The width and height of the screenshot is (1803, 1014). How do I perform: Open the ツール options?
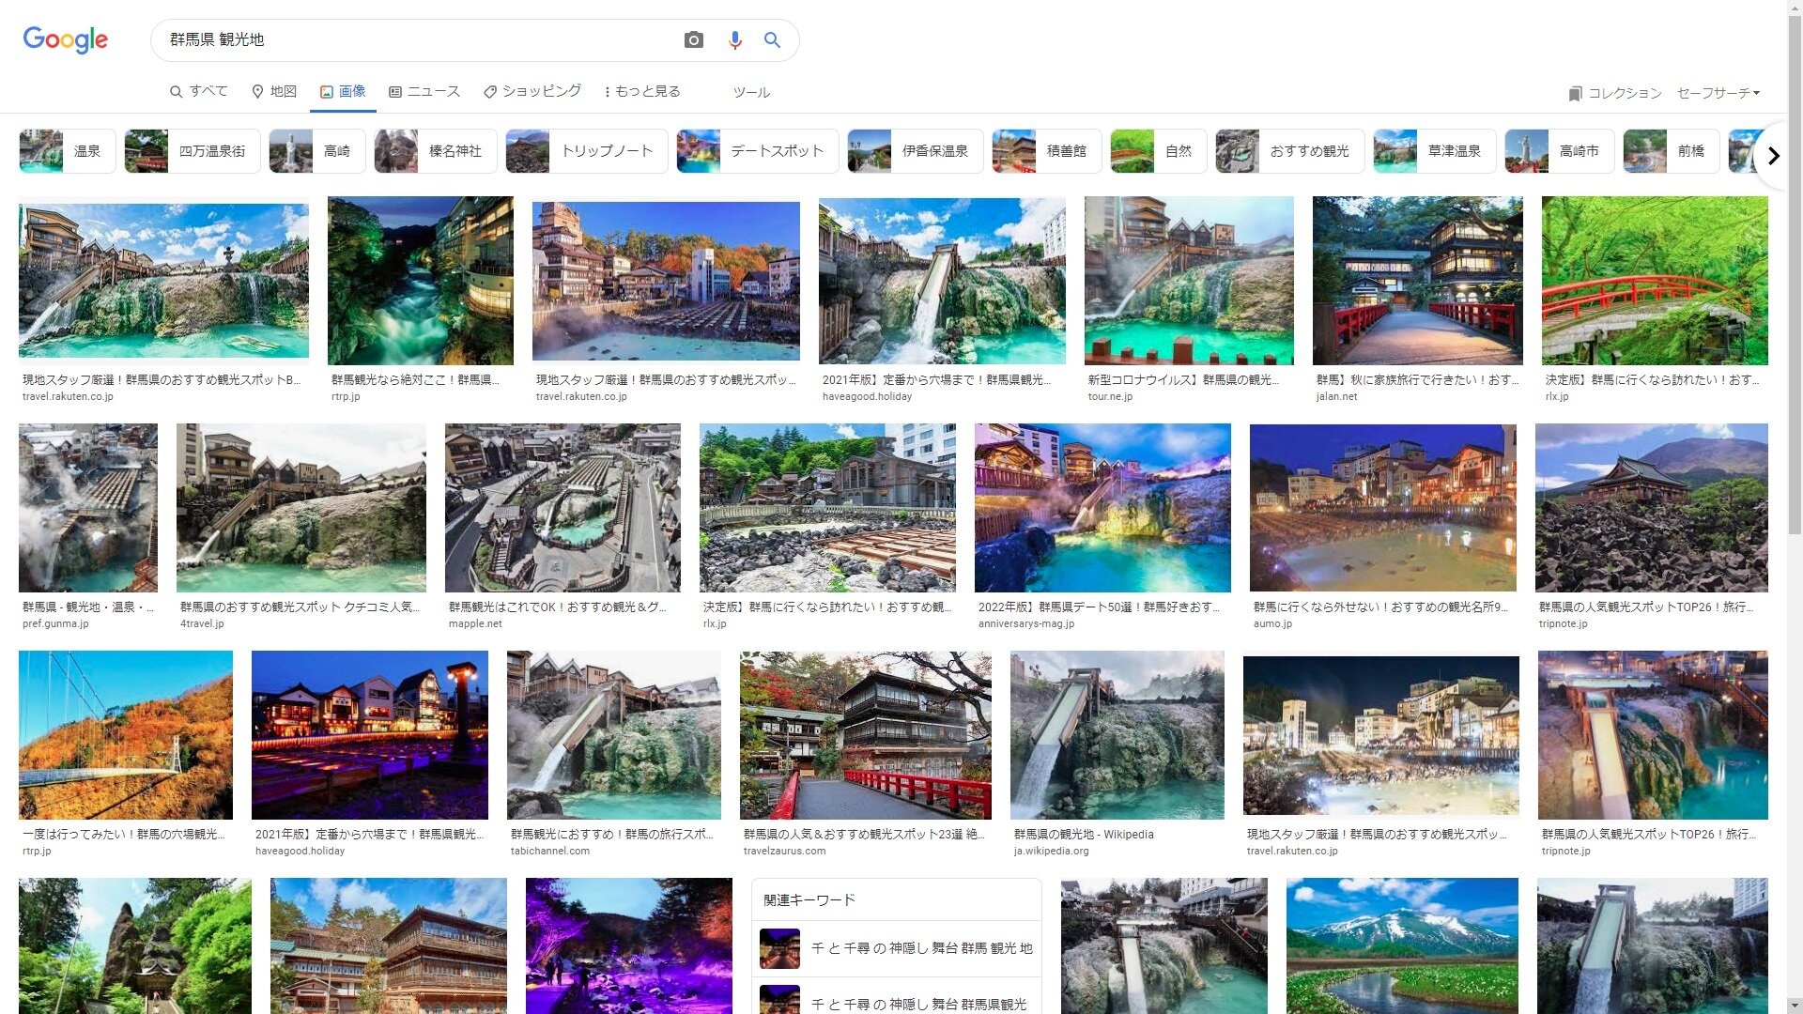751,92
